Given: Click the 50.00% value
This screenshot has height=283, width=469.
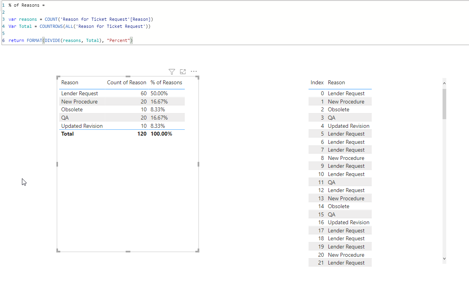Looking at the screenshot, I should click(x=159, y=93).
